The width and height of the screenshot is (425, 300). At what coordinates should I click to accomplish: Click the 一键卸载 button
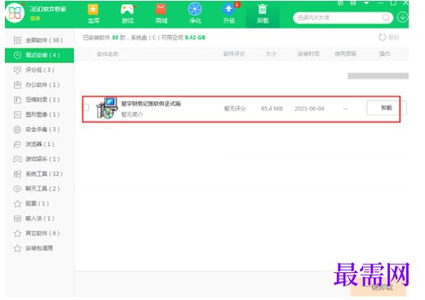pos(379,287)
